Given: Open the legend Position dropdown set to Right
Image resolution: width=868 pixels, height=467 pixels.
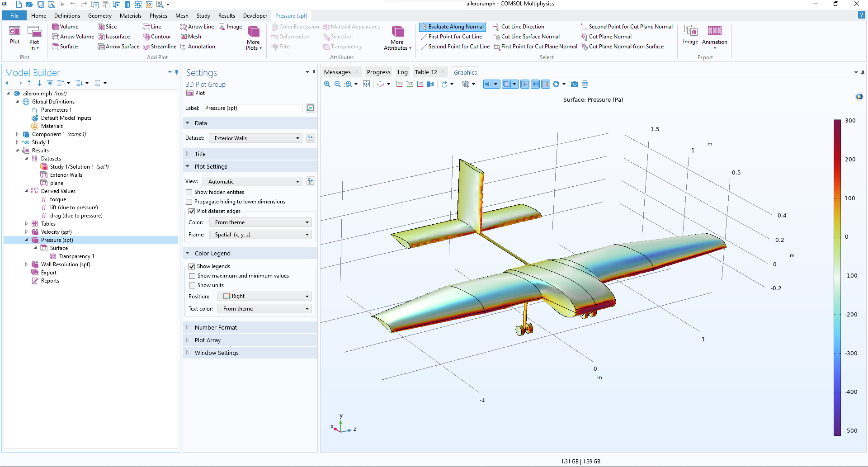Looking at the screenshot, I should click(x=264, y=297).
